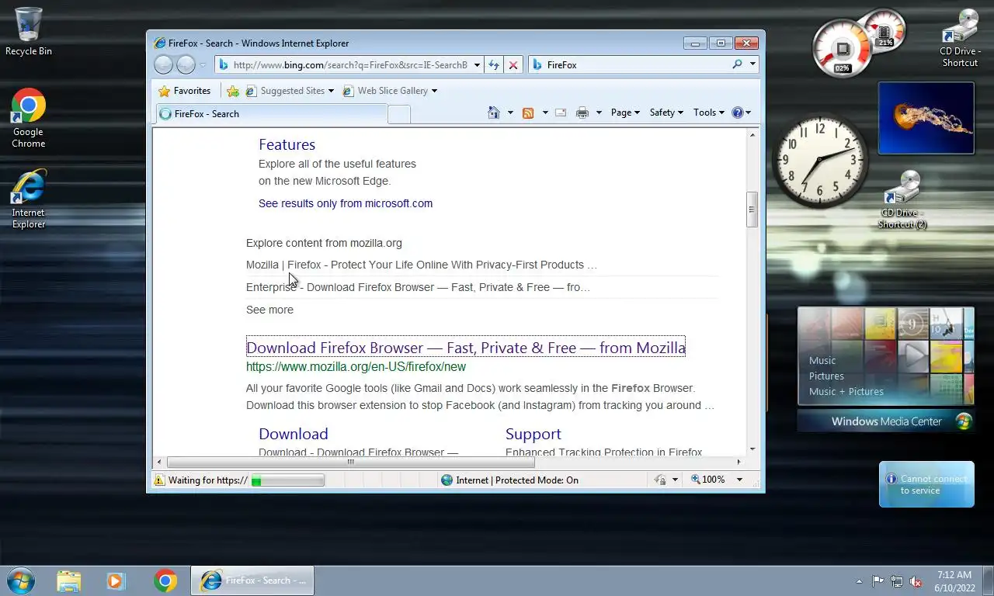Go back with the Back navigation button
This screenshot has width=994, height=596.
click(x=164, y=64)
